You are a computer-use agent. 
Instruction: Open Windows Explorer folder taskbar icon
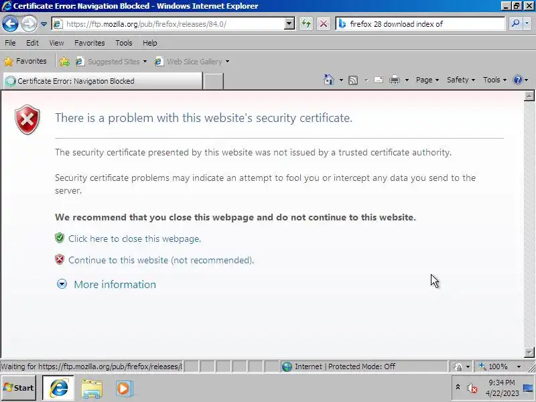(92, 389)
